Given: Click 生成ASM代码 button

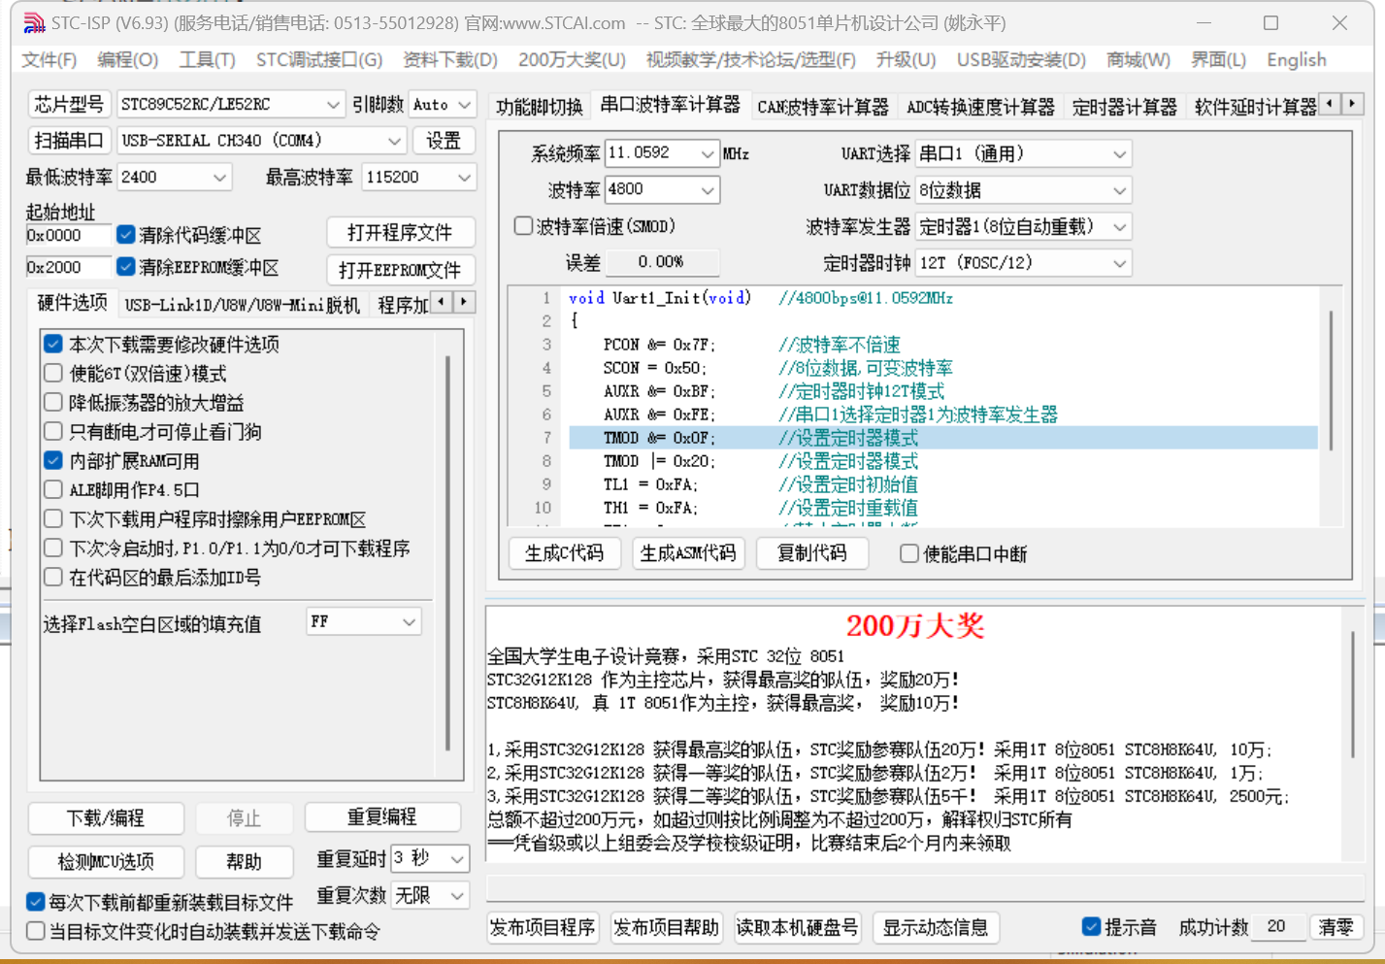Looking at the screenshot, I should [x=688, y=553].
